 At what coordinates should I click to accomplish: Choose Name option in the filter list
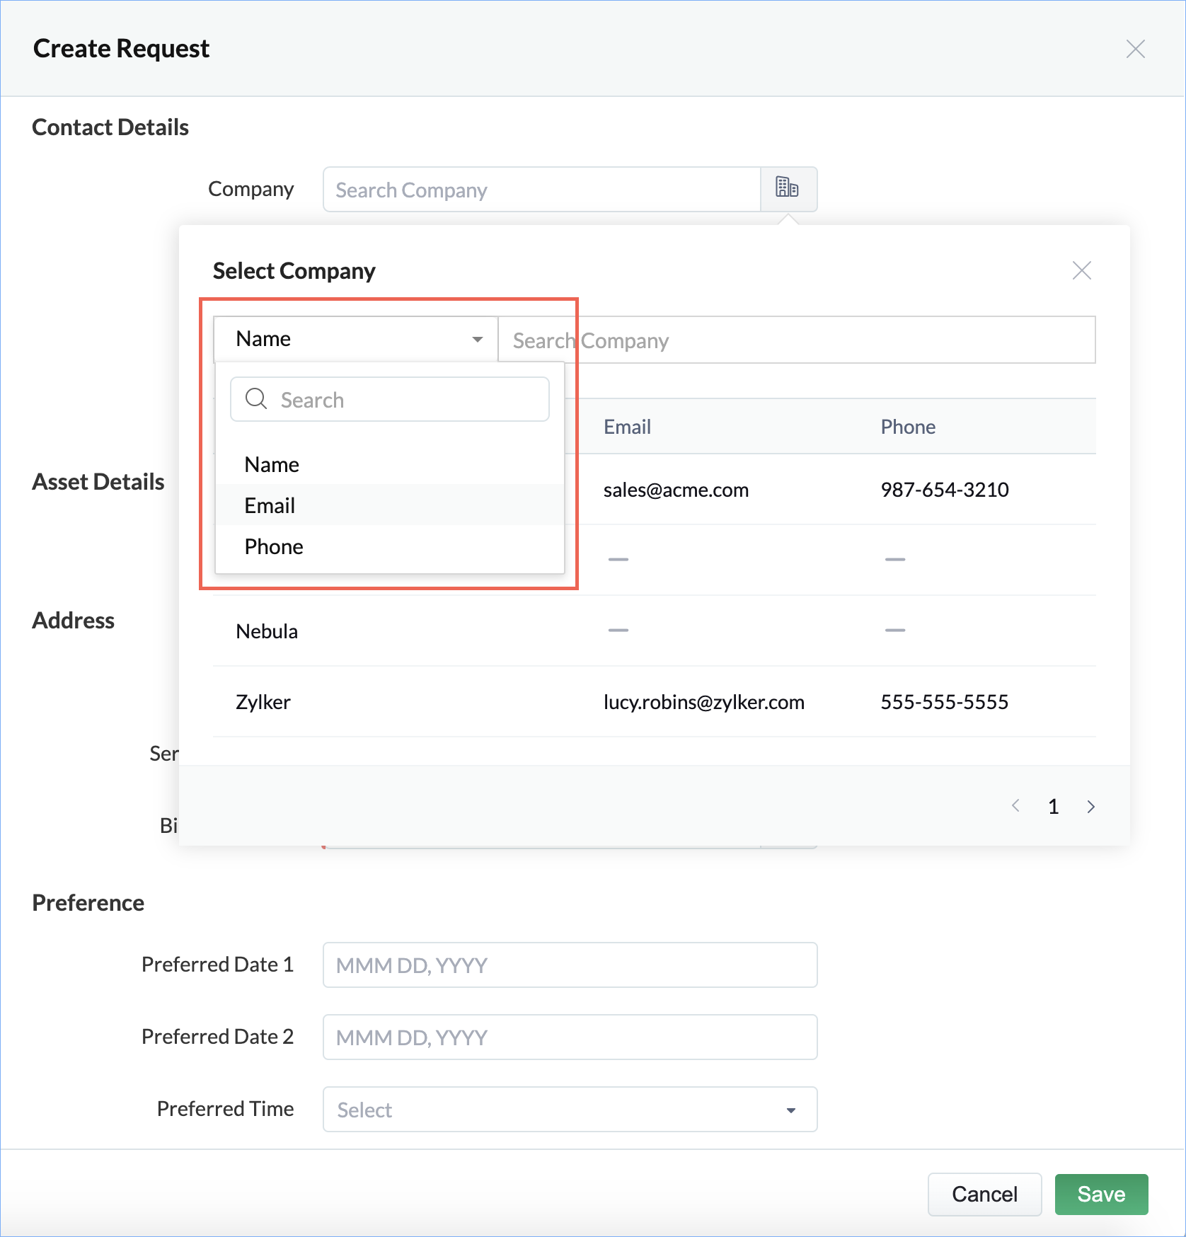[x=272, y=464]
